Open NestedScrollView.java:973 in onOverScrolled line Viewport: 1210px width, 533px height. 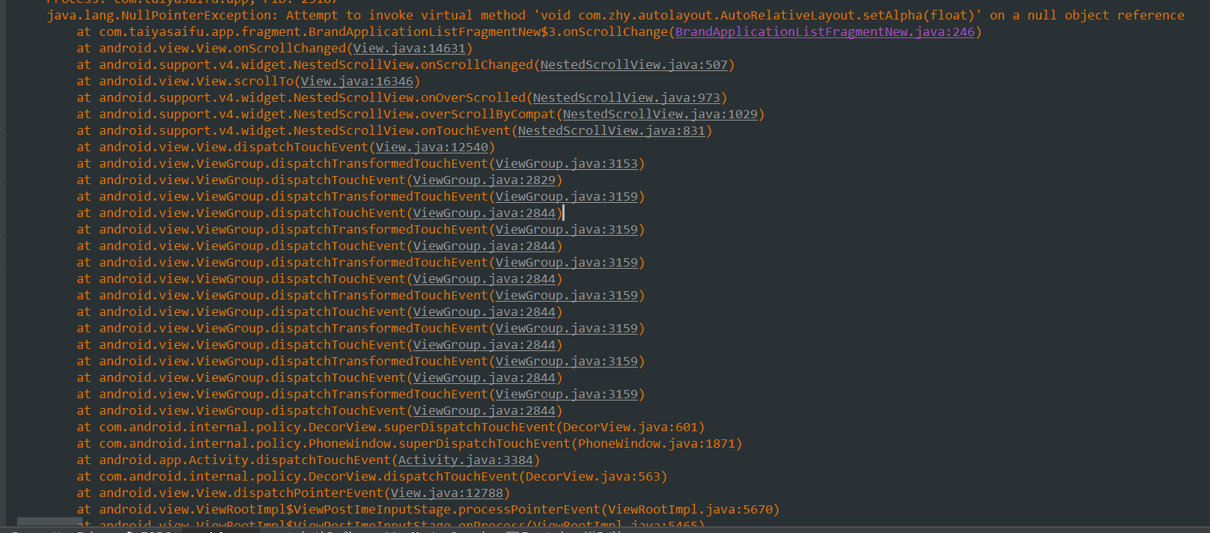click(x=627, y=98)
